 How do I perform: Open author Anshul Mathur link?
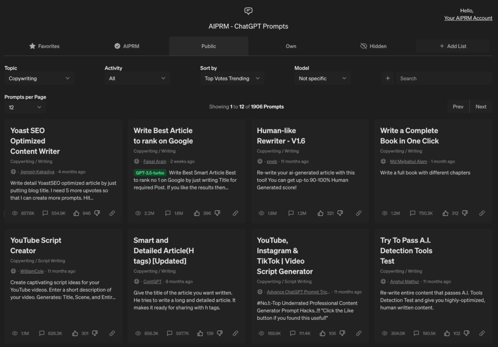coord(404,281)
